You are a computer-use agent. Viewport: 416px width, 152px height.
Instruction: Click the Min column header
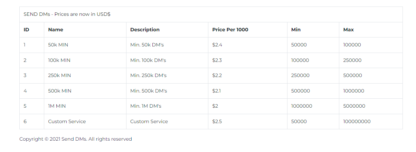pyautogui.click(x=296, y=30)
